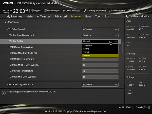This screenshot has width=152, height=114.
Task: Click the info circle icon
Action: click(x=4, y=93)
